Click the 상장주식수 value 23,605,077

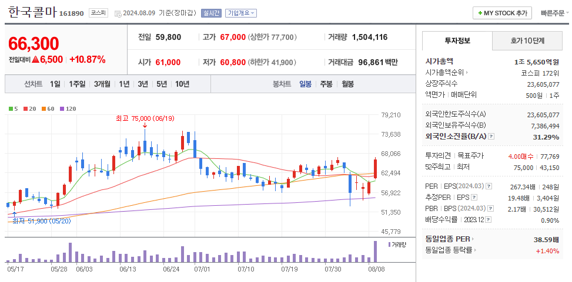543,84
